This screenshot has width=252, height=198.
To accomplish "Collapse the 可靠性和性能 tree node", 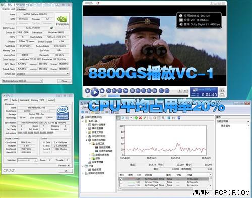I will pos(87,140).
